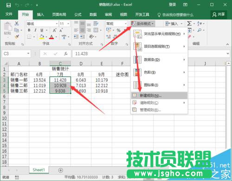The height and width of the screenshot is (181, 232).
Task: Click the Increase Decimal icon
Action: (109, 37)
